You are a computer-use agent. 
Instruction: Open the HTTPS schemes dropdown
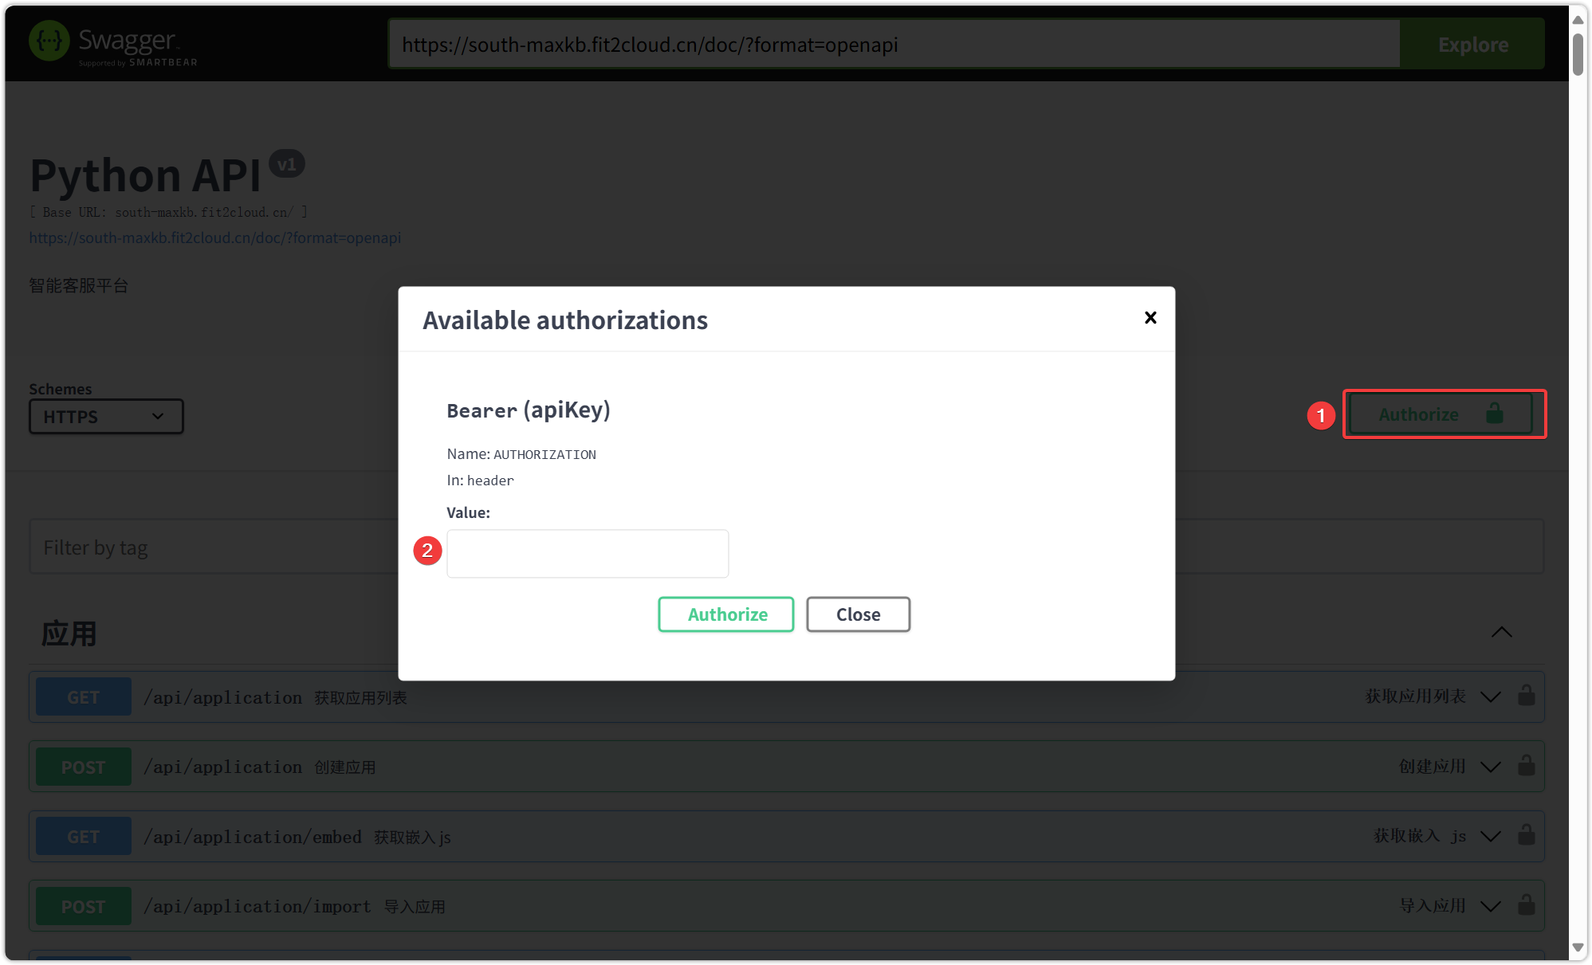[x=106, y=417]
